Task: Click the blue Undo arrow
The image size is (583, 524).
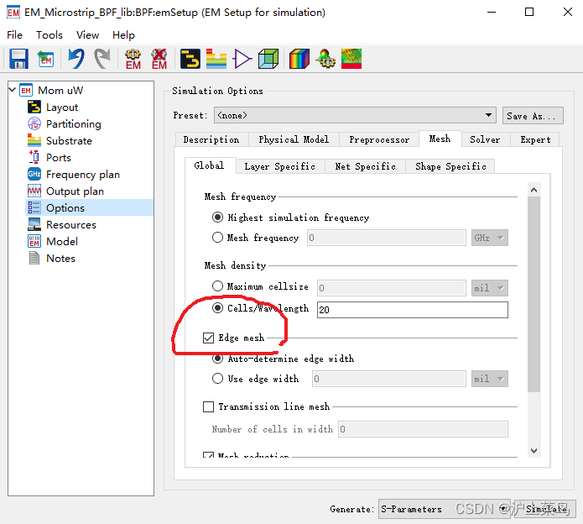Action: [x=75, y=59]
